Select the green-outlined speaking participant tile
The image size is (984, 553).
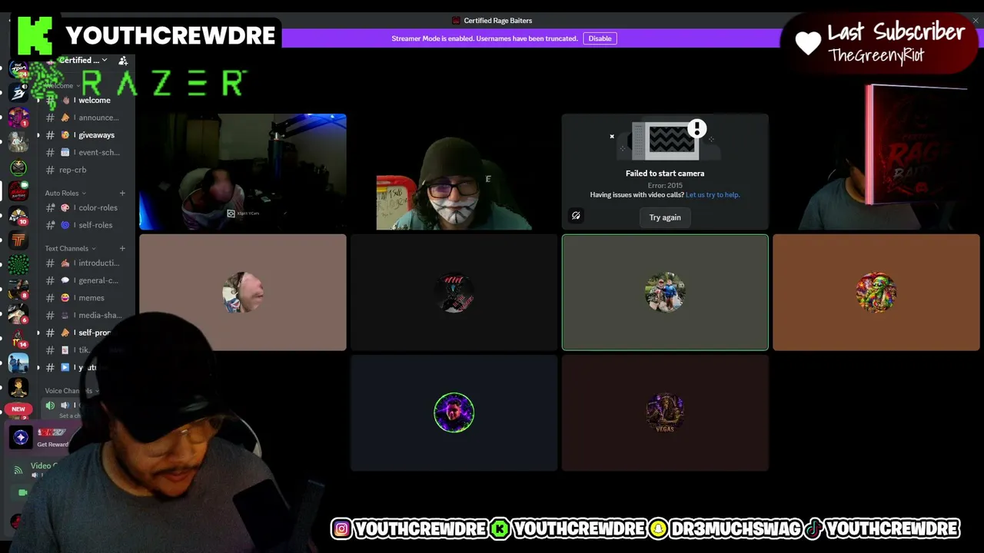(665, 293)
